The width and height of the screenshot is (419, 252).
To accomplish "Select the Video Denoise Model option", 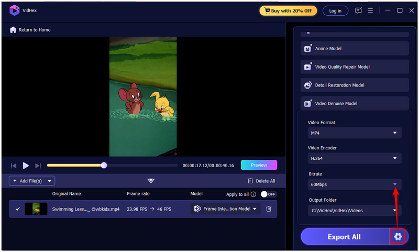I will [355, 103].
